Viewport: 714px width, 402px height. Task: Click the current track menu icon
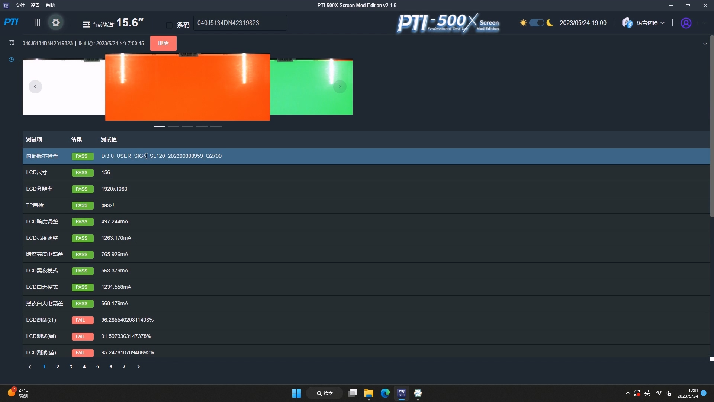pos(86,25)
